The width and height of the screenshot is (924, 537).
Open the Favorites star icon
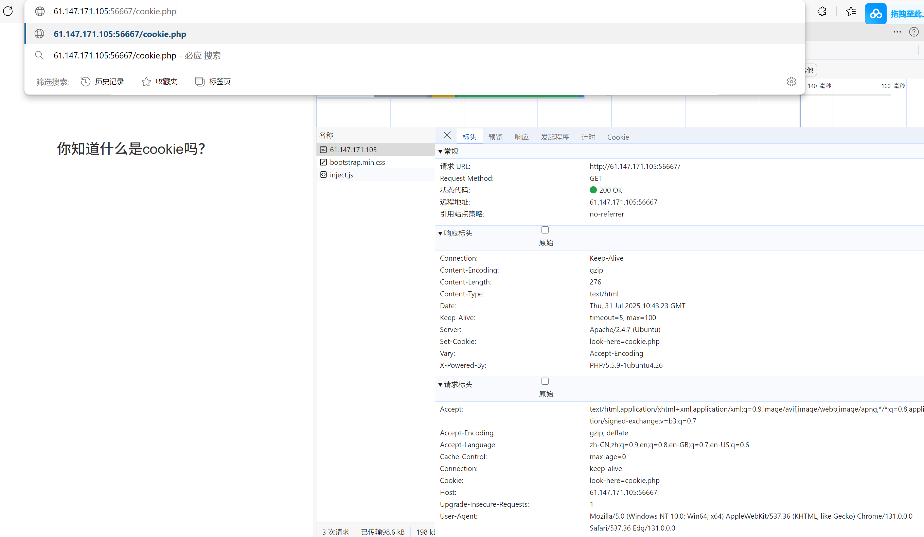point(851,11)
